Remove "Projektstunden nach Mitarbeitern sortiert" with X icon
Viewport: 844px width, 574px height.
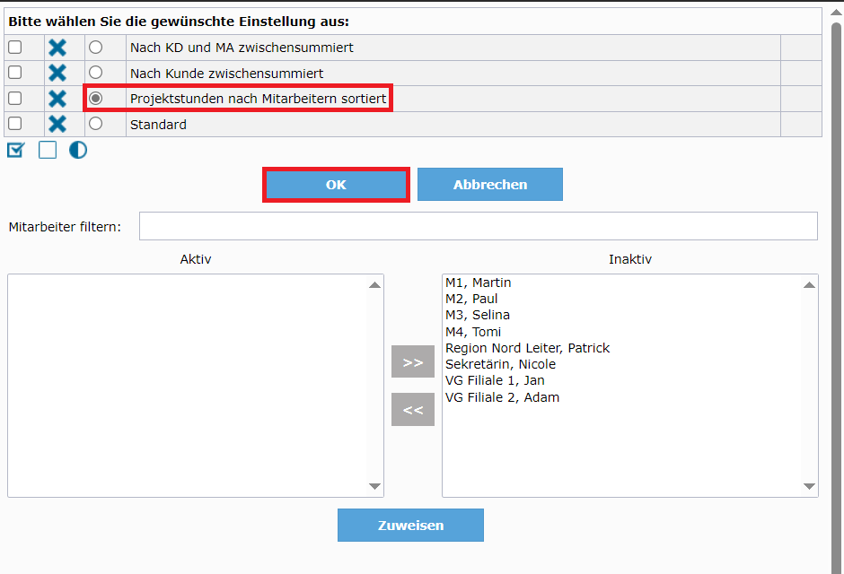[x=57, y=98]
